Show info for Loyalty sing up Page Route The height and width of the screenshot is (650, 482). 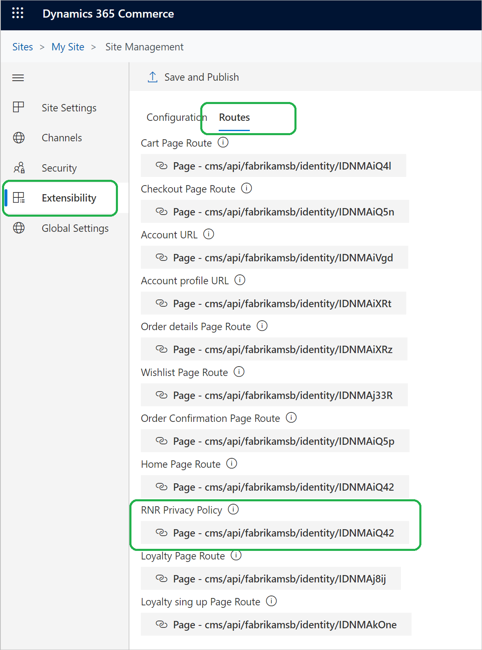[x=272, y=601]
